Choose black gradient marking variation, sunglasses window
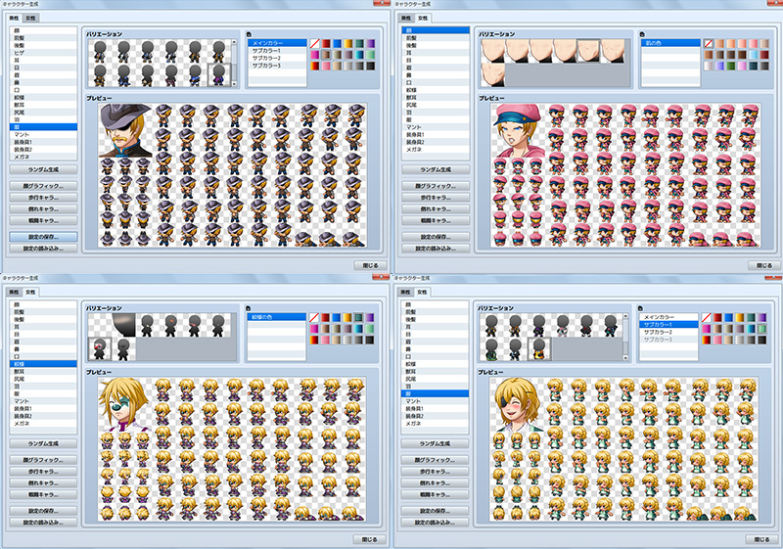 click(123, 326)
